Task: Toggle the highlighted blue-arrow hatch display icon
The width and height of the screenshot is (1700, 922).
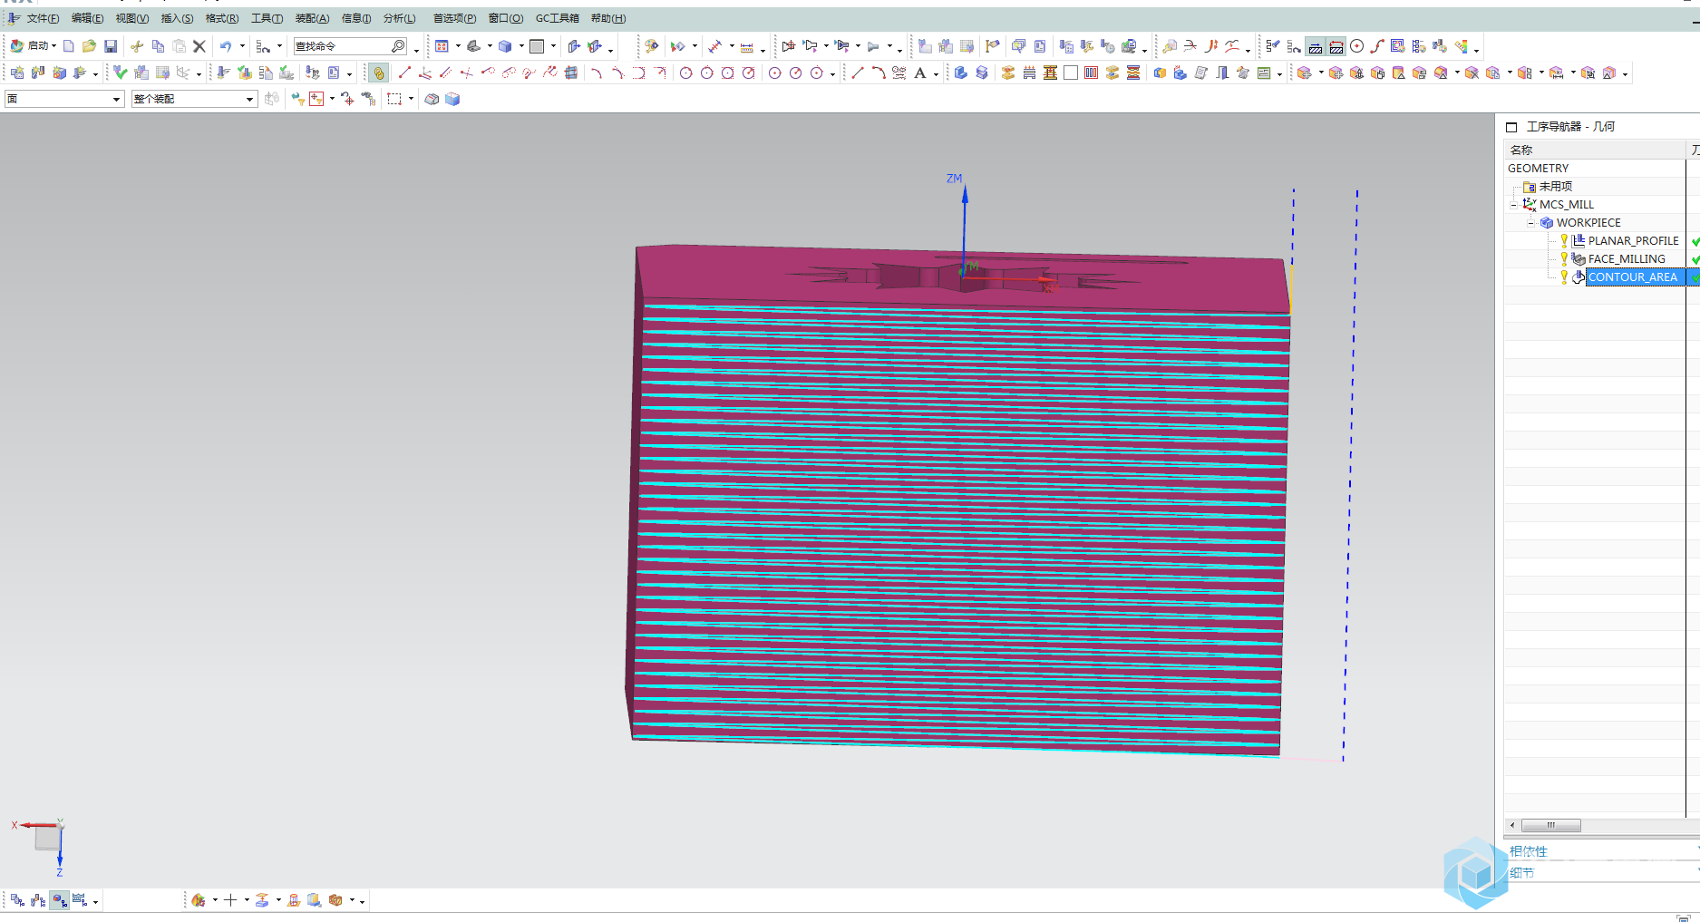Action: 1316,46
